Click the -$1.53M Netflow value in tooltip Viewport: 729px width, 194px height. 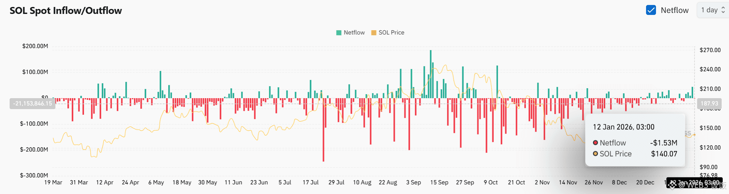click(x=664, y=143)
